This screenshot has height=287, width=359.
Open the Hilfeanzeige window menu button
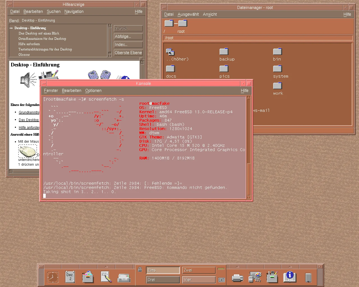(x=10, y=4)
